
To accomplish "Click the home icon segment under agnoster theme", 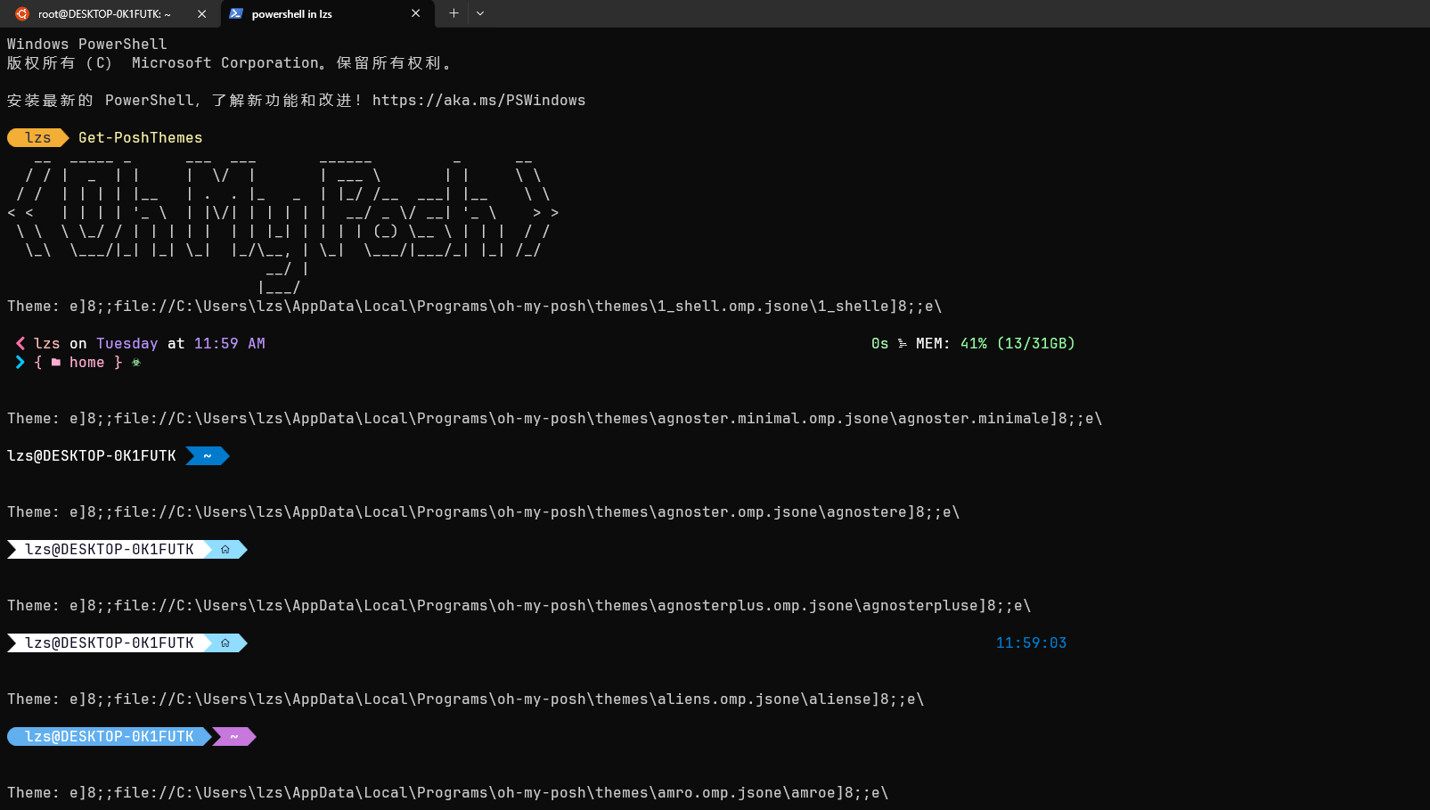I will (225, 549).
